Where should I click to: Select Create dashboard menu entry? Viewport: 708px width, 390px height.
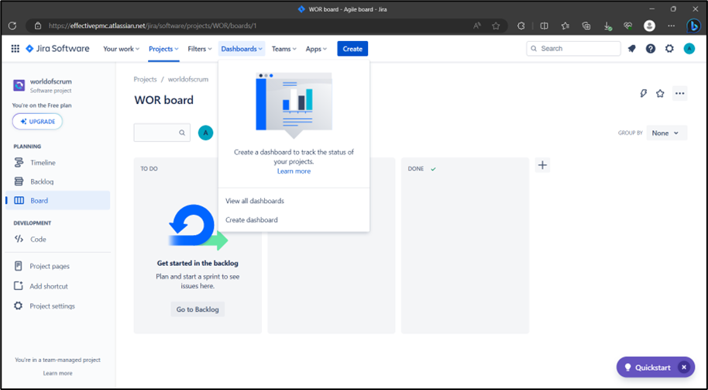click(x=294, y=220)
